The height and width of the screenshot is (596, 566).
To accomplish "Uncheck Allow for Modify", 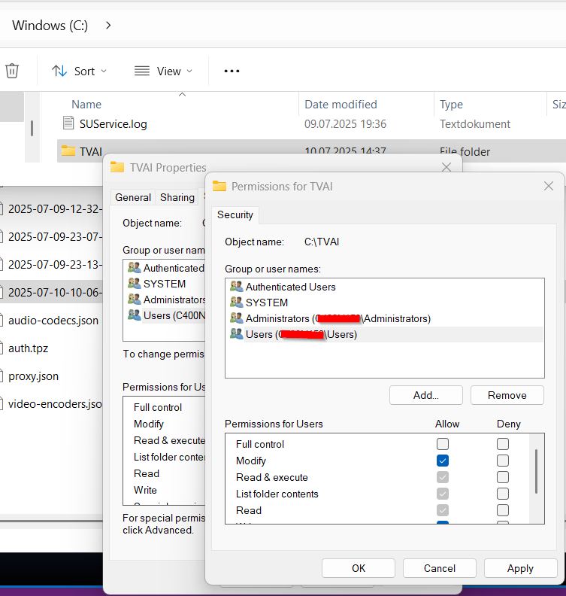I will coord(443,461).
